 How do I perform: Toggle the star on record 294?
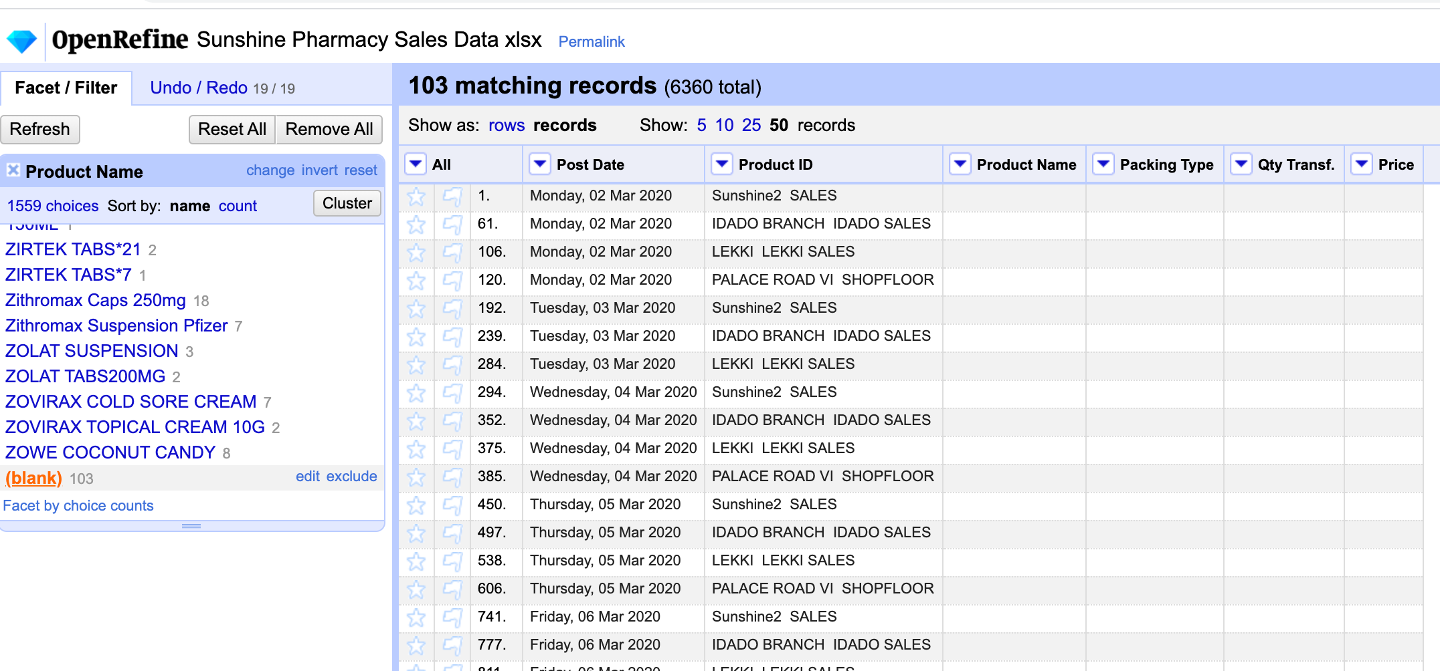[416, 393]
